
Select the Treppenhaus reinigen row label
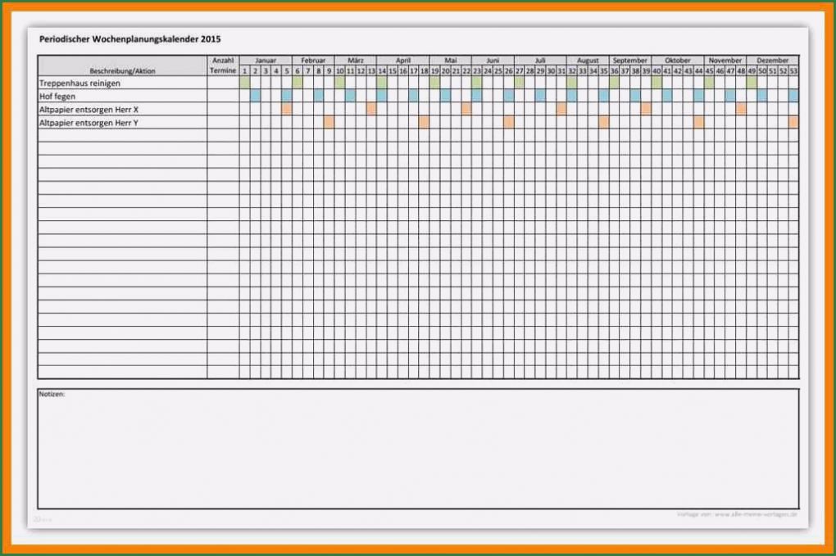point(80,84)
